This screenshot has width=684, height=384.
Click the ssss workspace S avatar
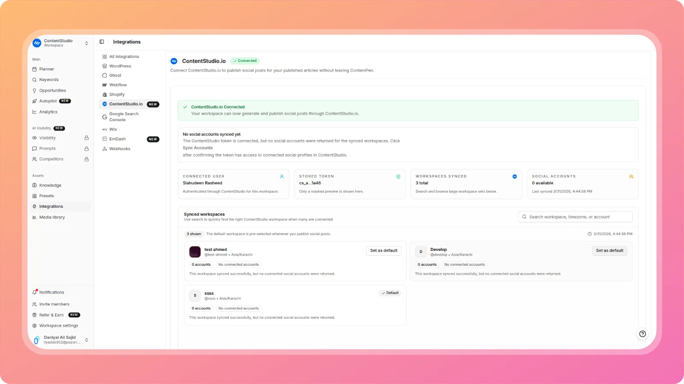coord(195,296)
